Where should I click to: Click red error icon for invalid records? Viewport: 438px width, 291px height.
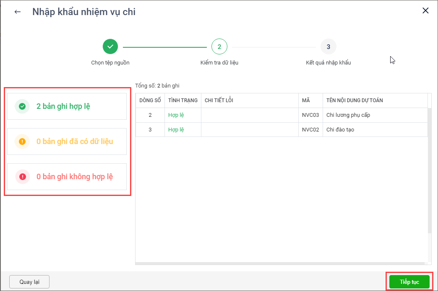[x=23, y=177]
